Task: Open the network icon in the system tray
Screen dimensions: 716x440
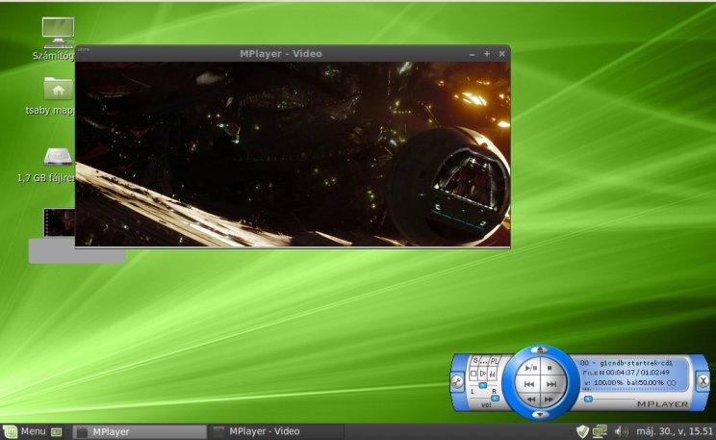Action: pyautogui.click(x=600, y=431)
